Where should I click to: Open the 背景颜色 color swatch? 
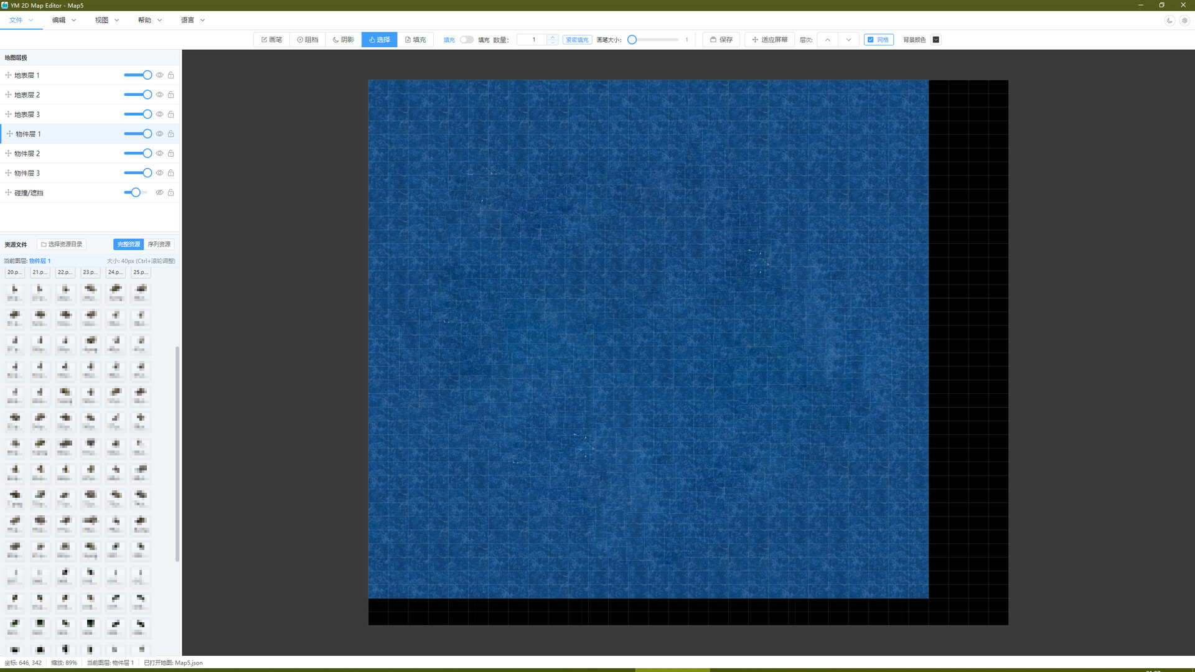click(x=935, y=40)
